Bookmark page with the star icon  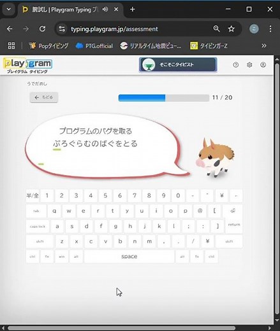tap(231, 29)
